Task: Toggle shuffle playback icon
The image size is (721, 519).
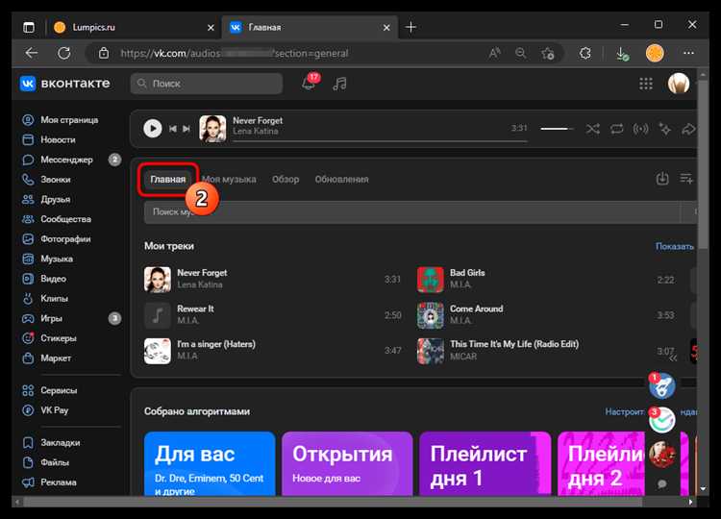Action: tap(593, 129)
